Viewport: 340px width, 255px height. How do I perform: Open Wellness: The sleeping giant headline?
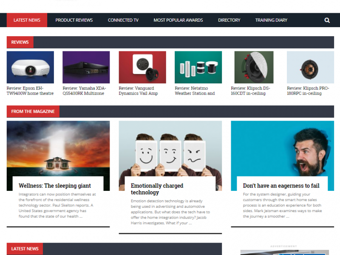pos(55,186)
